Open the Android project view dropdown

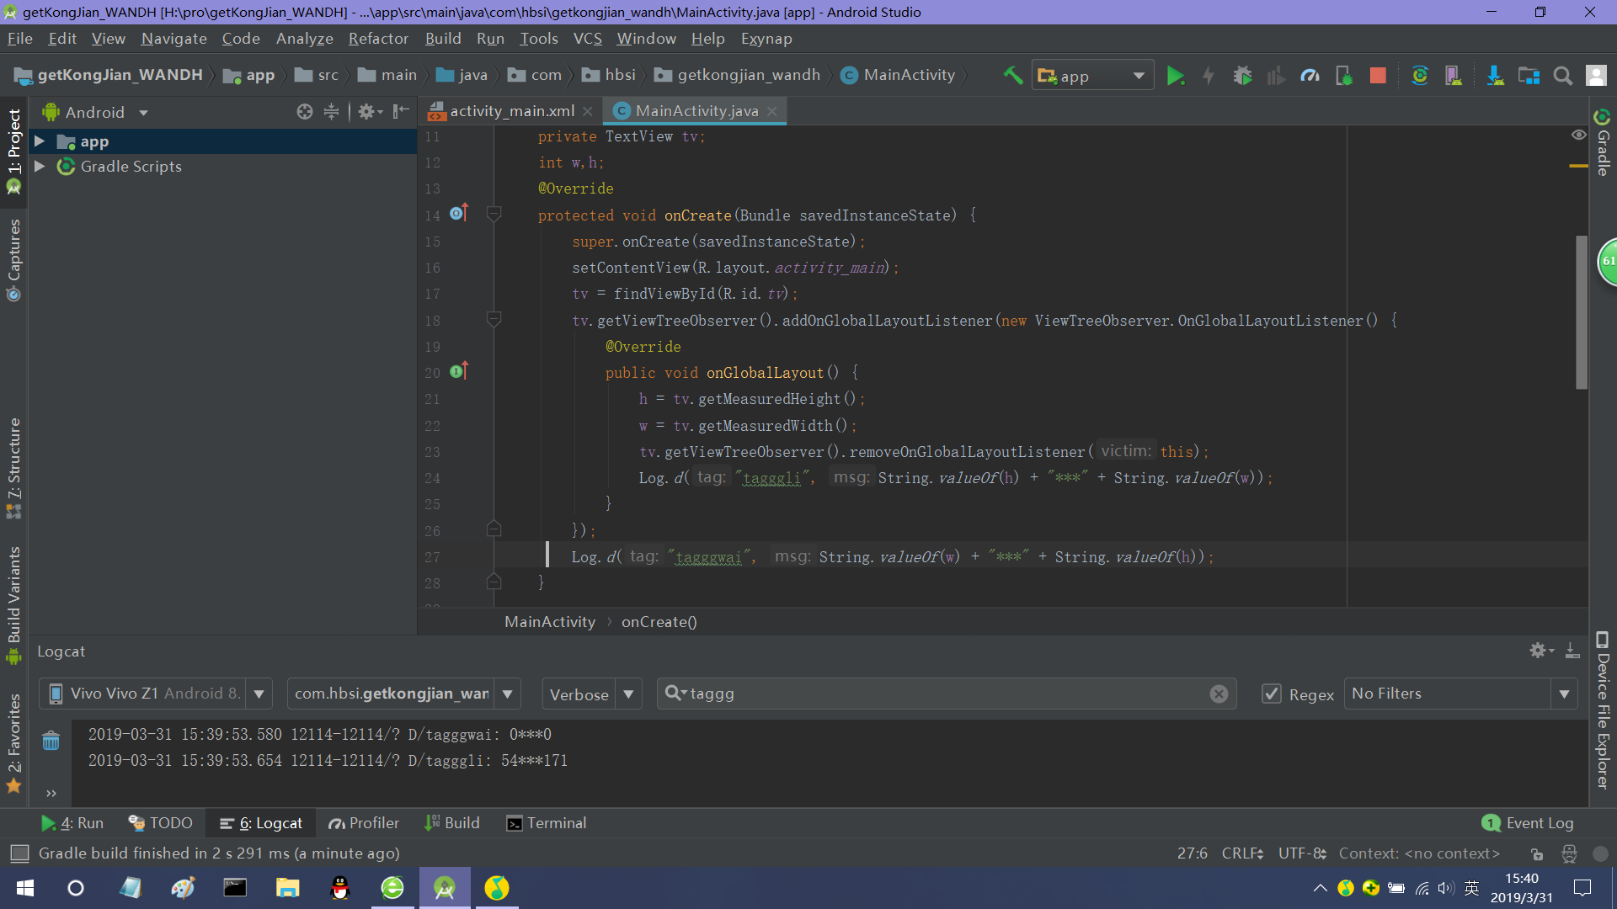(95, 112)
